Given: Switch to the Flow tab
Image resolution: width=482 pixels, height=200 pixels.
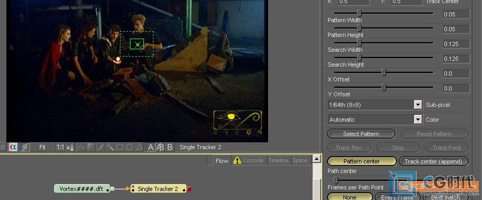Looking at the screenshot, I should (x=222, y=160).
